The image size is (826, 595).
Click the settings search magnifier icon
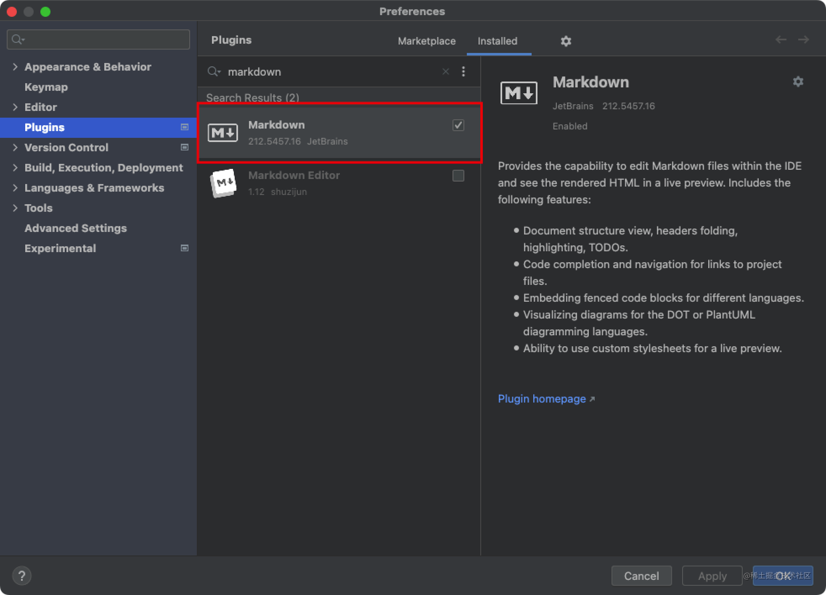(18, 39)
